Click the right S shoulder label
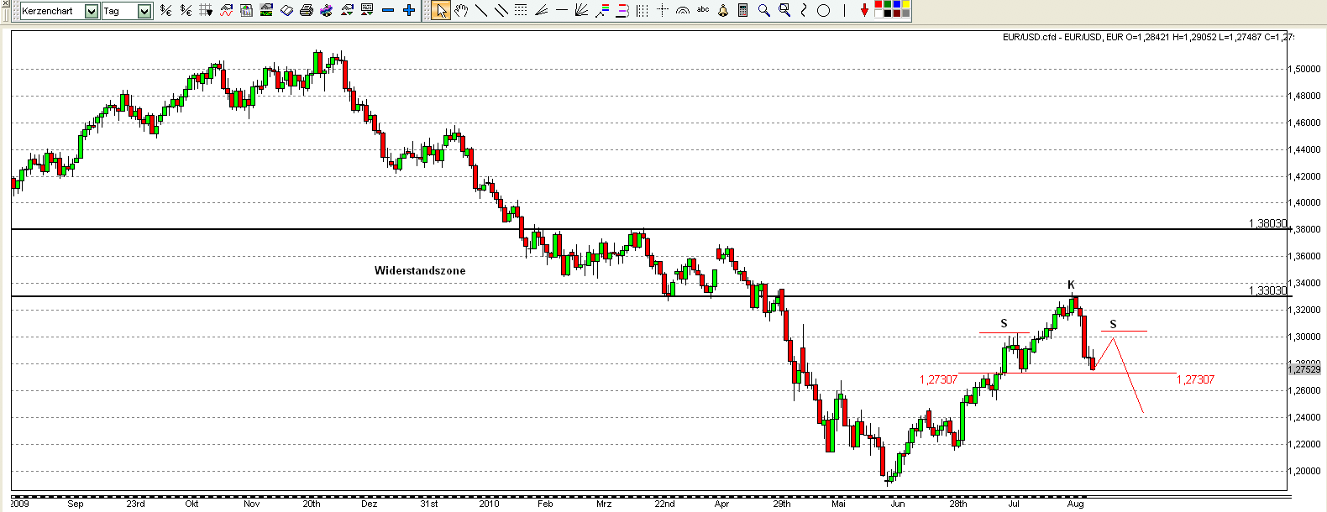 pos(1113,324)
